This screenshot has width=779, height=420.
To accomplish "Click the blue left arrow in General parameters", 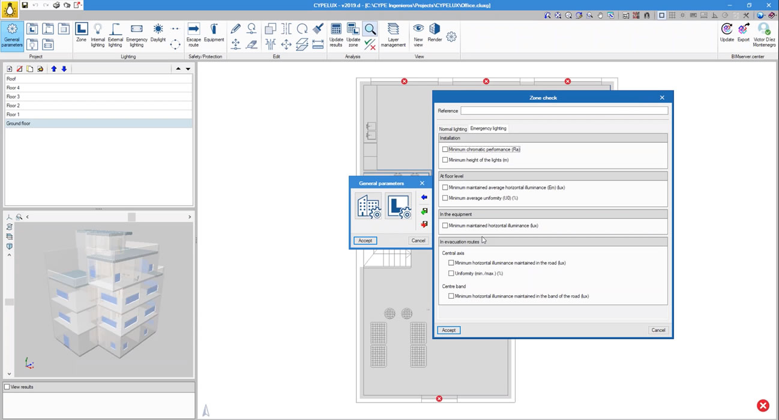I will [x=424, y=197].
